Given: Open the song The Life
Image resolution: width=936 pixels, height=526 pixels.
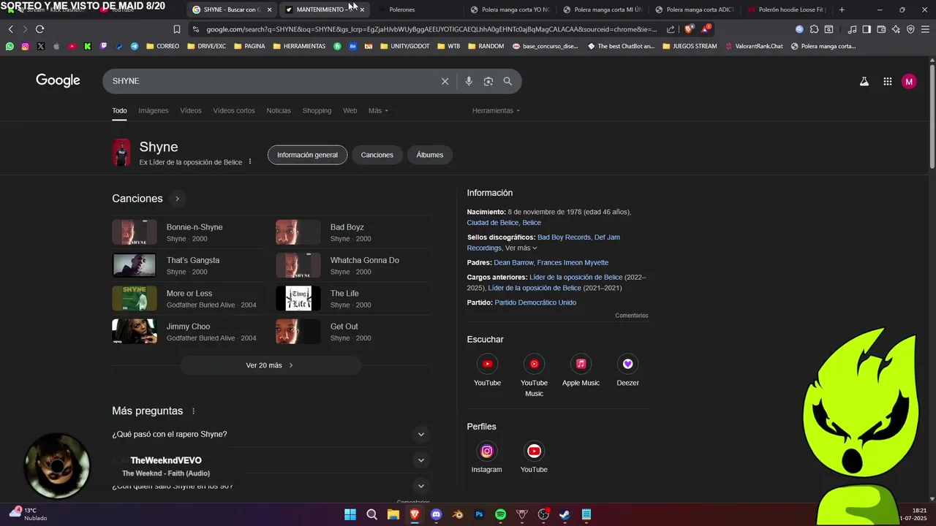Looking at the screenshot, I should [344, 294].
